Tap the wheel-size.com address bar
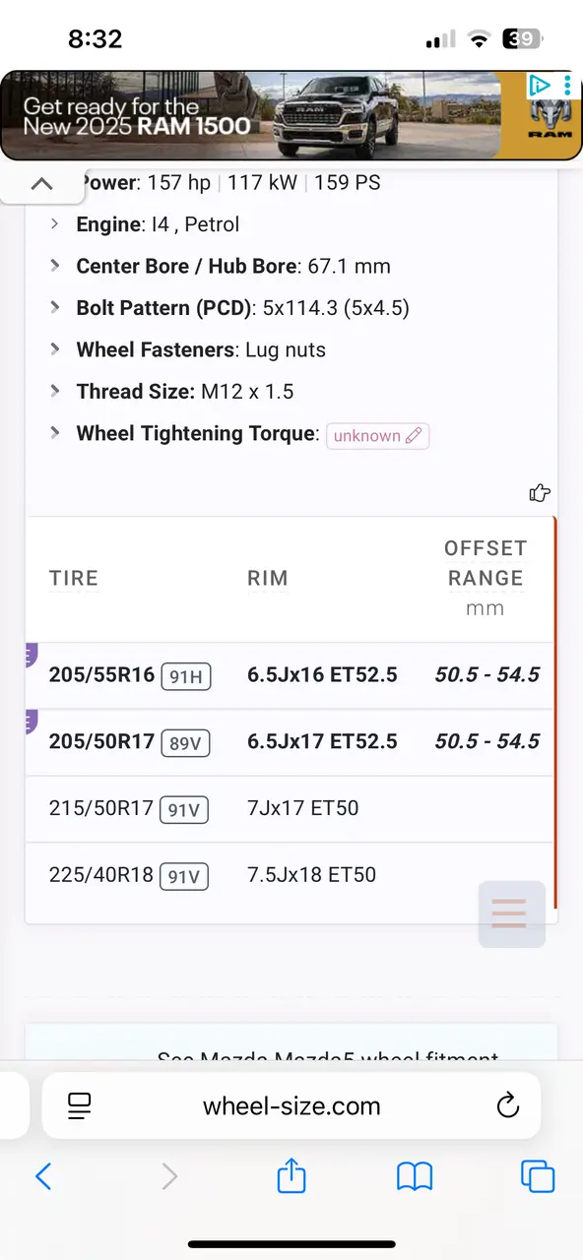583x1260 pixels. point(291,1105)
